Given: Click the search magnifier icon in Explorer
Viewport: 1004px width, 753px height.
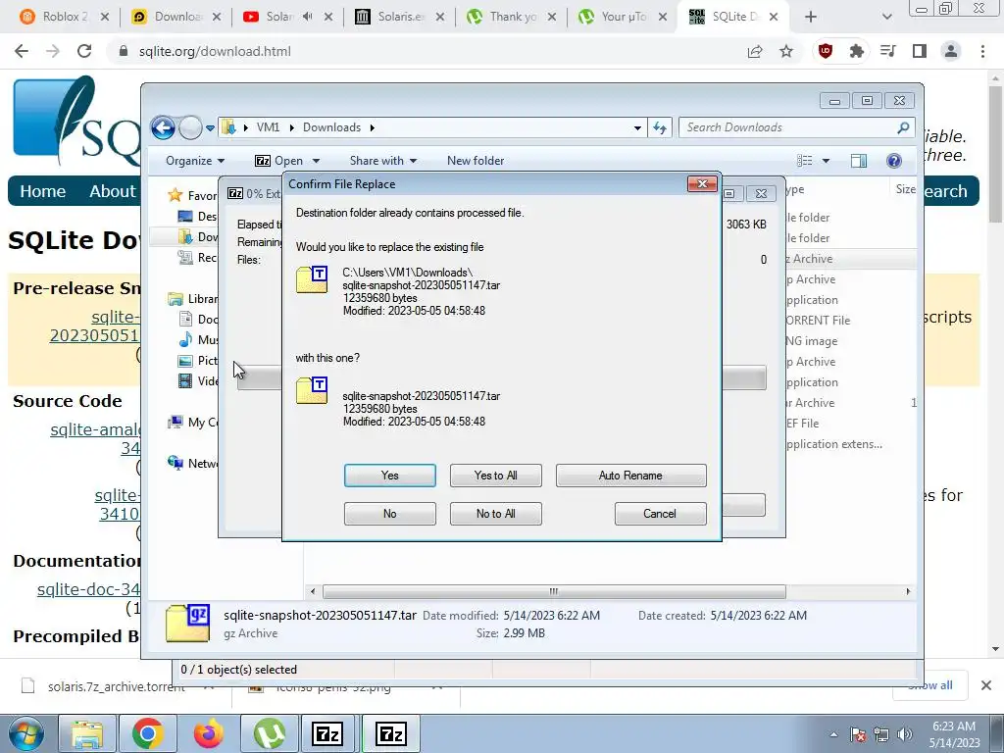Looking at the screenshot, I should click(903, 127).
